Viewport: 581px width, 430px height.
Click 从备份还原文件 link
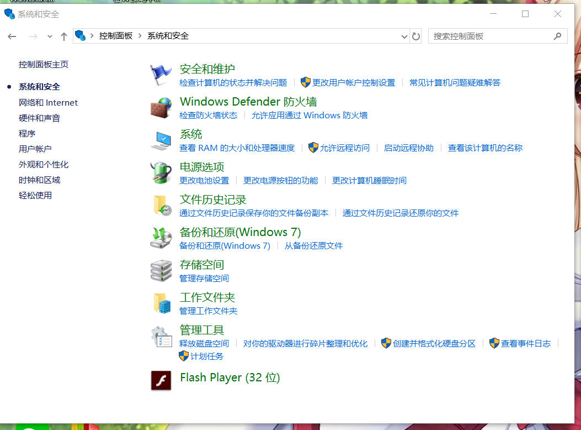coord(313,246)
